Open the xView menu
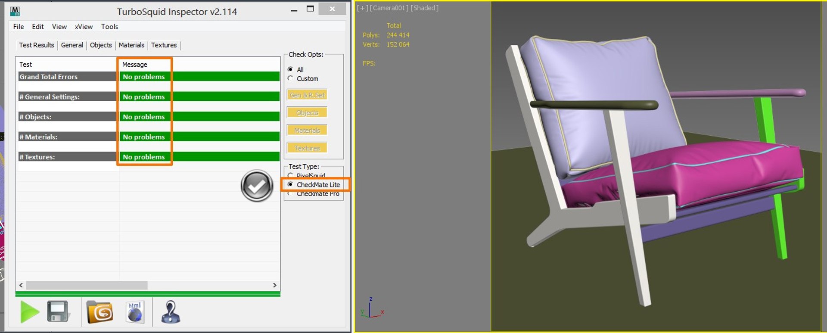The width and height of the screenshot is (827, 333). coord(84,27)
